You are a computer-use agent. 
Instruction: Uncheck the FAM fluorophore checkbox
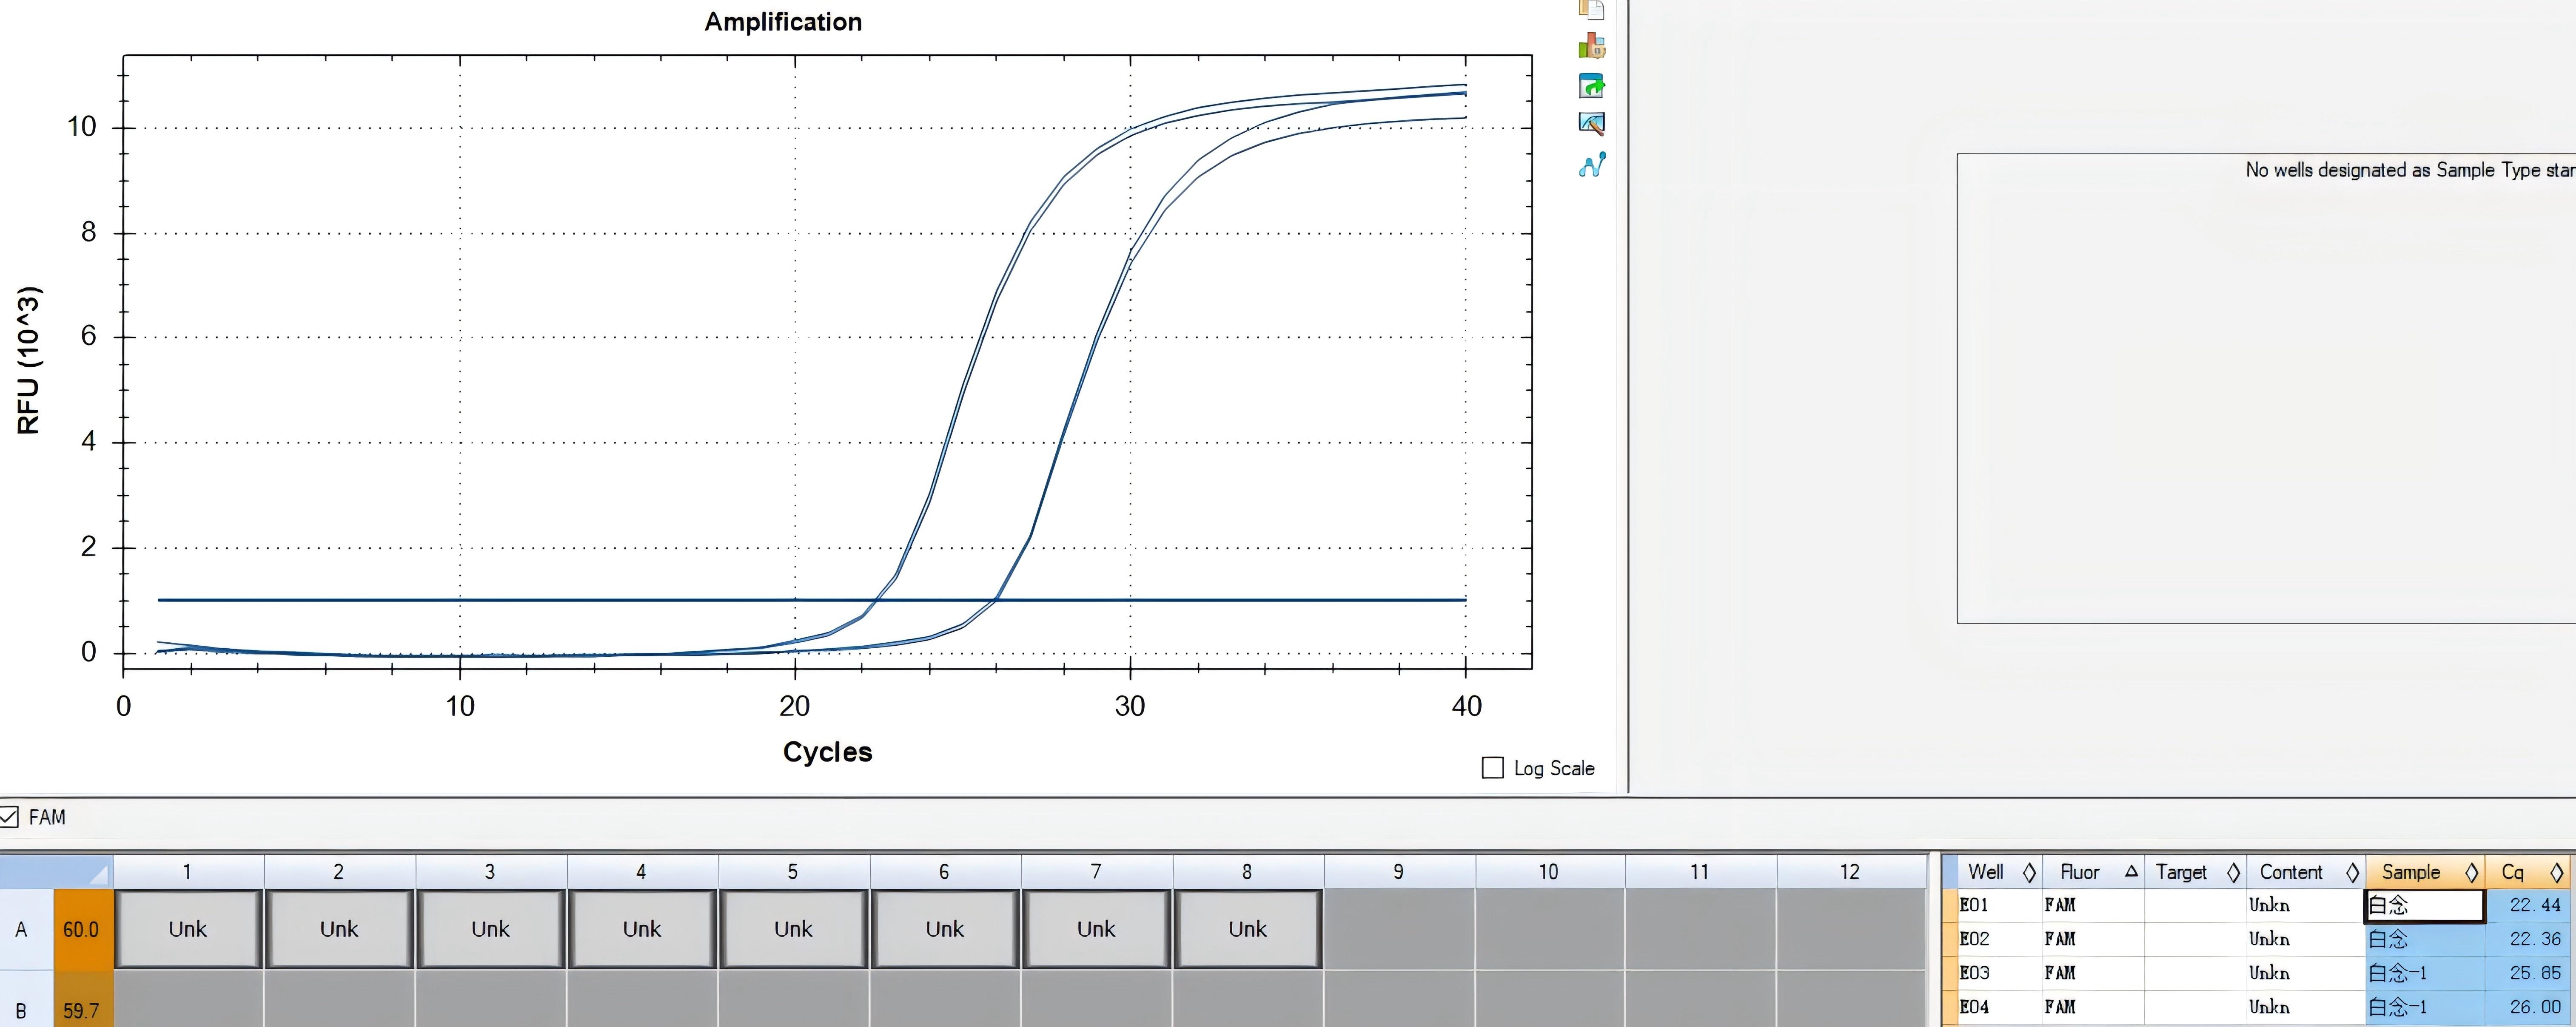9,816
